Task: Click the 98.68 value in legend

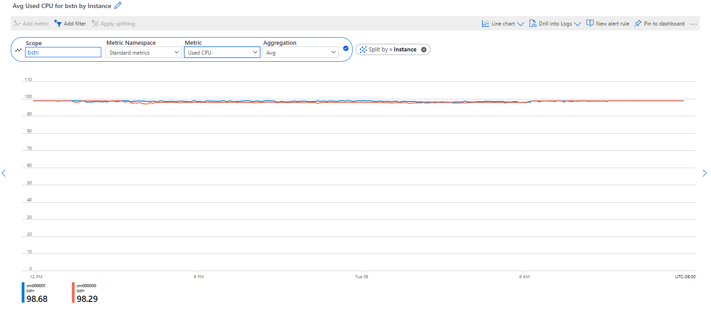Action: click(x=37, y=299)
